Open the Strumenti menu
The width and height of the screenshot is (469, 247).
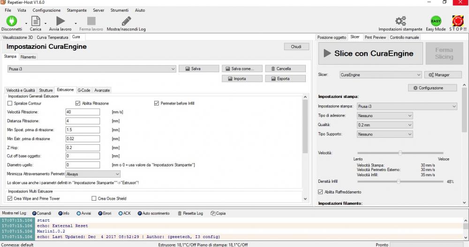coord(120,10)
